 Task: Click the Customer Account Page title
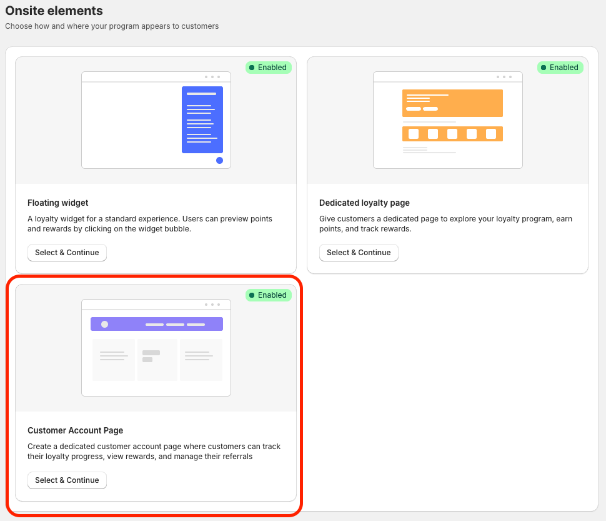tap(75, 430)
